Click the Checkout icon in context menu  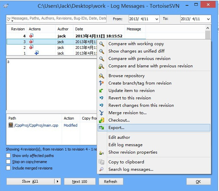click(101, 120)
